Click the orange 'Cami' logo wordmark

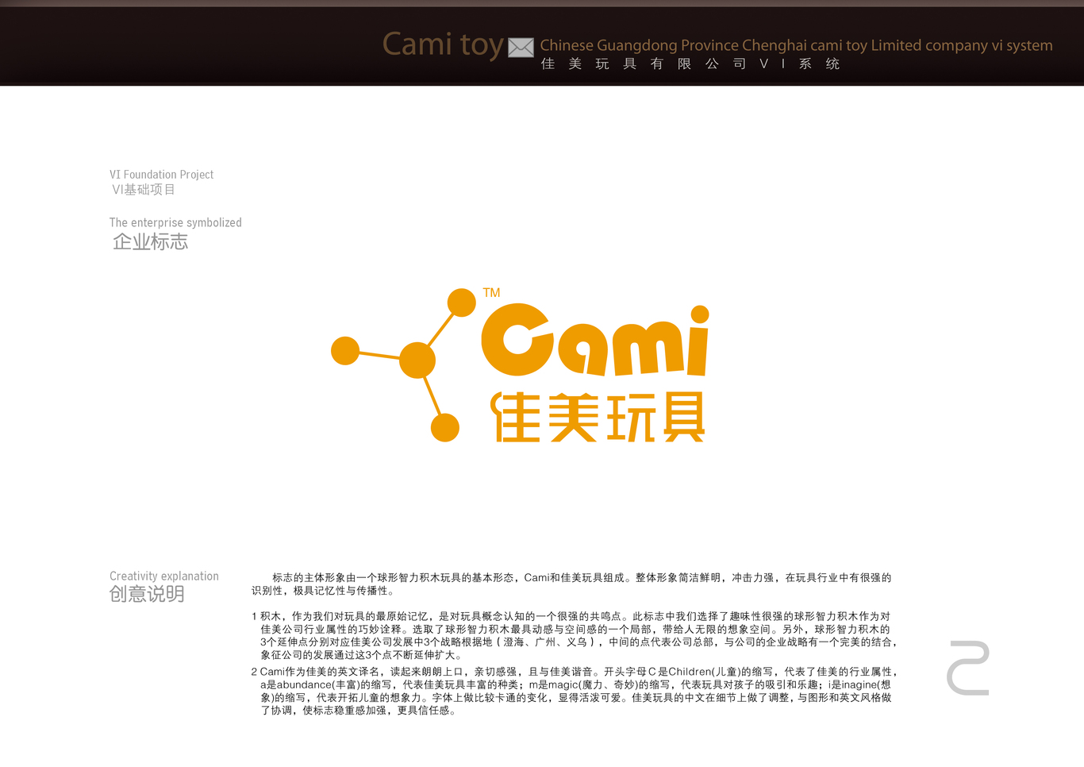pos(595,341)
